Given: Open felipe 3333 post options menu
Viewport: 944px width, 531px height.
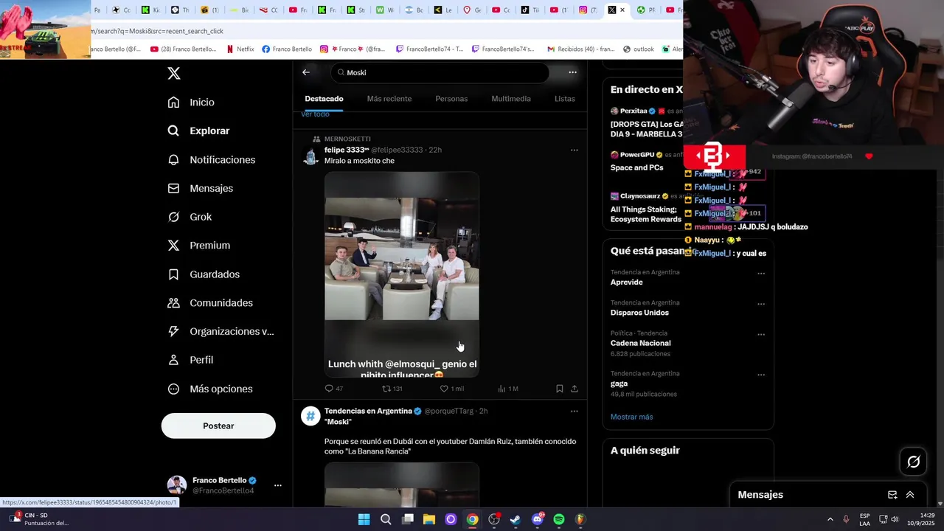Looking at the screenshot, I should (x=574, y=150).
